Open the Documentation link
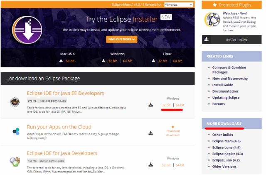The width and height of the screenshot is (266, 175). point(225,91)
